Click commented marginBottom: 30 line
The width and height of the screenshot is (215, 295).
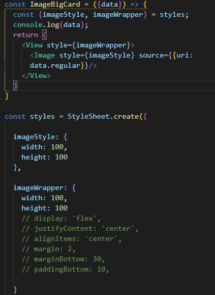click(x=63, y=259)
